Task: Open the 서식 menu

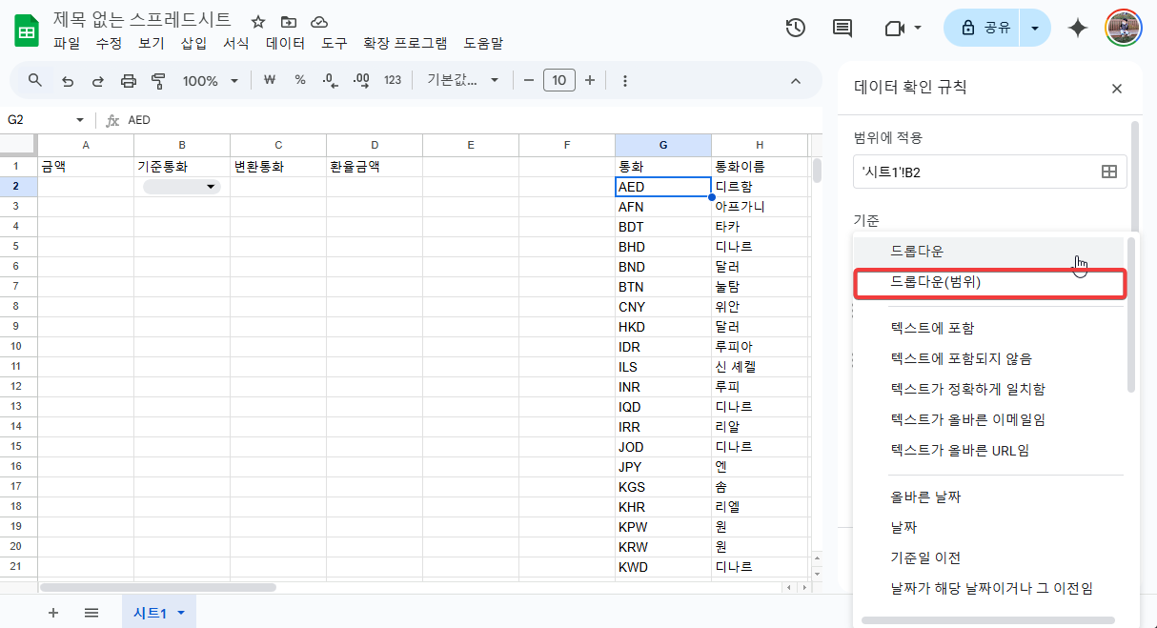Action: click(x=236, y=43)
